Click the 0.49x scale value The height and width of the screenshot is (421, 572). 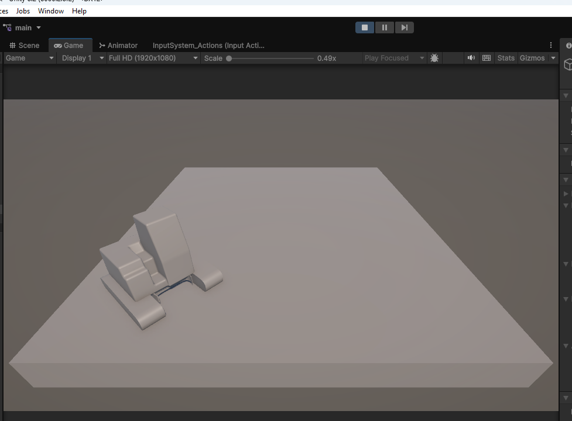[327, 58]
